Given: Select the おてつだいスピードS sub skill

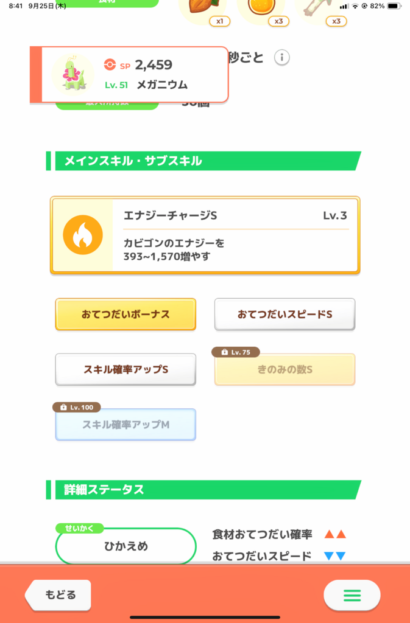Looking at the screenshot, I should 285,315.
